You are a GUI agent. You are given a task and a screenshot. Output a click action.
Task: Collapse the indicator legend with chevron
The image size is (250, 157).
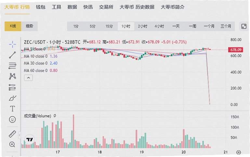tap(28, 78)
